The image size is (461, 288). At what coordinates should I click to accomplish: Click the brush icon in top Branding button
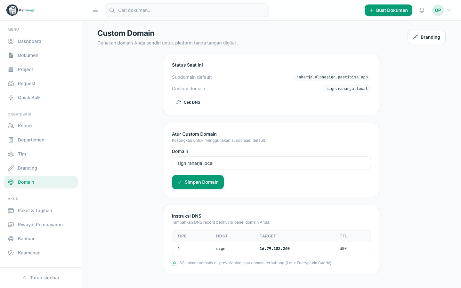click(416, 37)
